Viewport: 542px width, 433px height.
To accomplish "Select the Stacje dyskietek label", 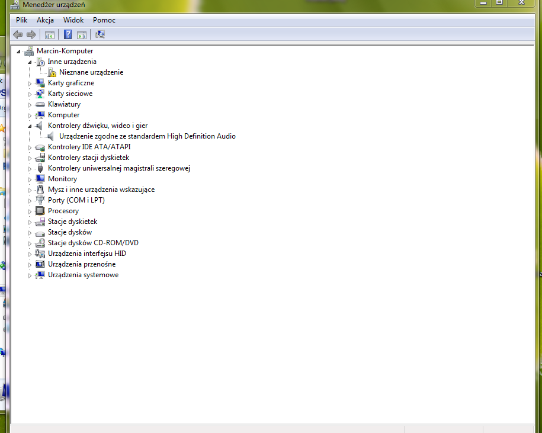I will (73, 222).
